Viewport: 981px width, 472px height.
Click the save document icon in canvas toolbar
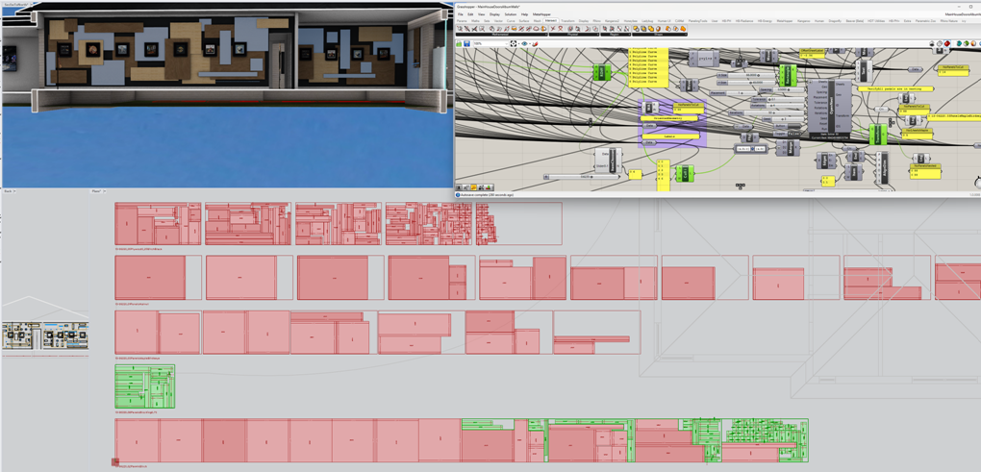[x=467, y=43]
